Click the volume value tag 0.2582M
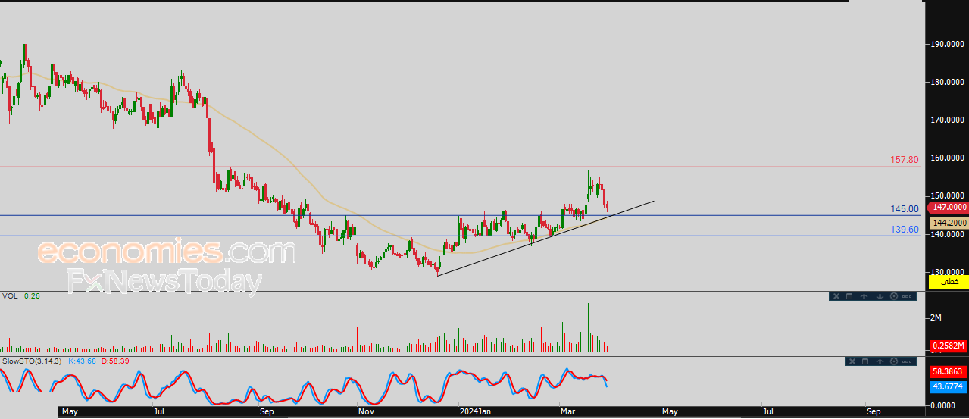 pos(949,346)
